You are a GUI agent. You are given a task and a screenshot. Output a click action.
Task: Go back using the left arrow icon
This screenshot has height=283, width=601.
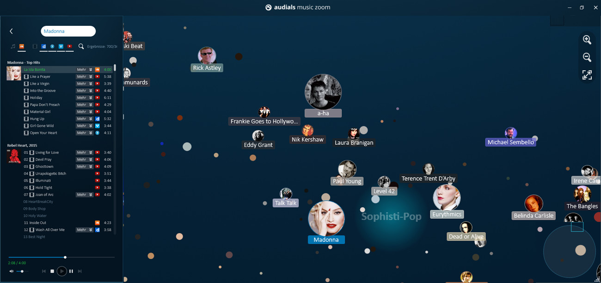(x=11, y=31)
